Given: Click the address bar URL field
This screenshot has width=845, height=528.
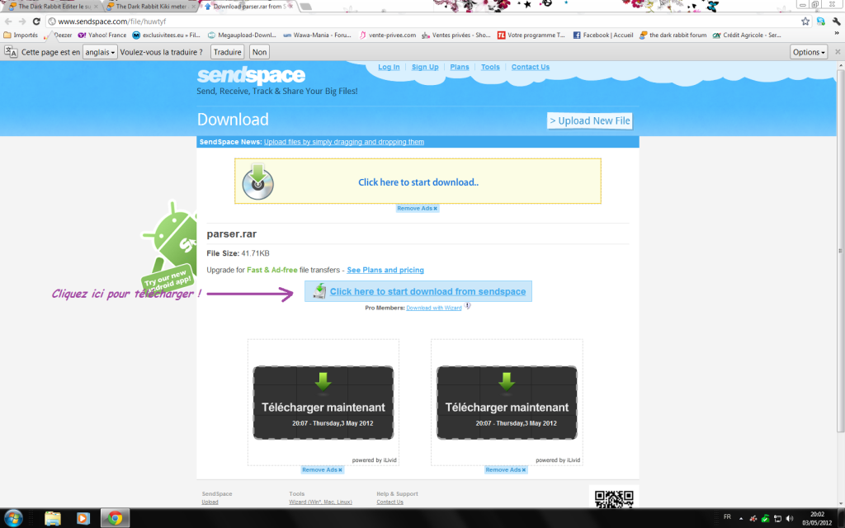Looking at the screenshot, I should [x=420, y=21].
